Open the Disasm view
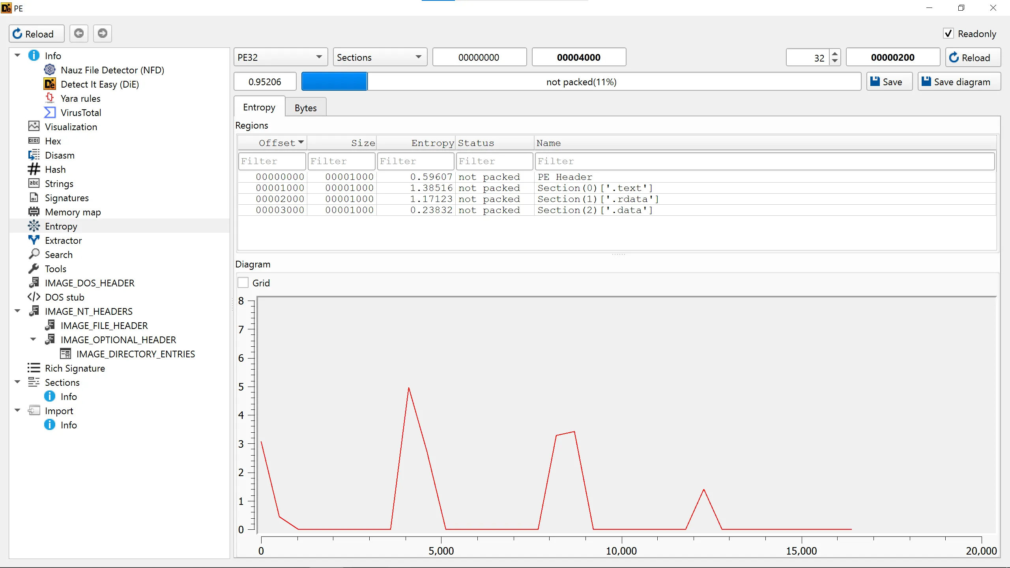Image resolution: width=1010 pixels, height=568 pixels. [59, 155]
